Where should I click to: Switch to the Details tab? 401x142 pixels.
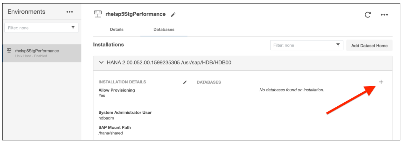(x=116, y=29)
